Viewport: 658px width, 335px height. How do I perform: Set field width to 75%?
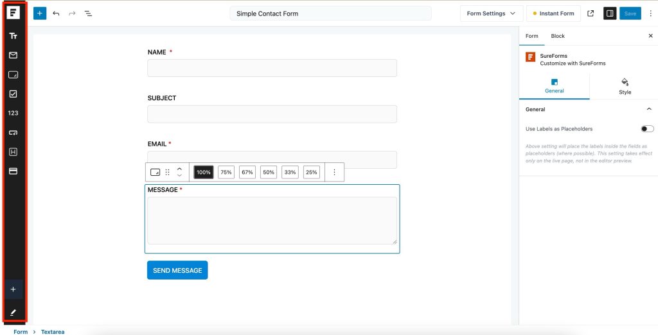point(226,173)
